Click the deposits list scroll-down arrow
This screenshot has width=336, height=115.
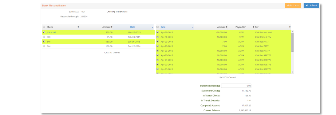(x=292, y=72)
